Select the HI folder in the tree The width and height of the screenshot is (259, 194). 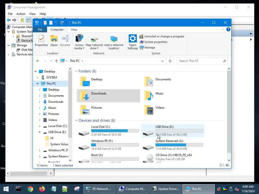click(x=52, y=138)
